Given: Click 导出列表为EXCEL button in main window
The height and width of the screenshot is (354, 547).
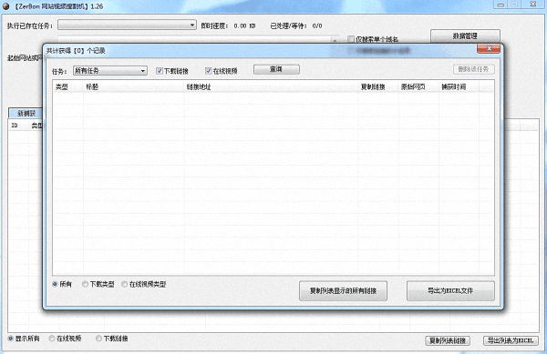Looking at the screenshot, I should click(x=511, y=340).
